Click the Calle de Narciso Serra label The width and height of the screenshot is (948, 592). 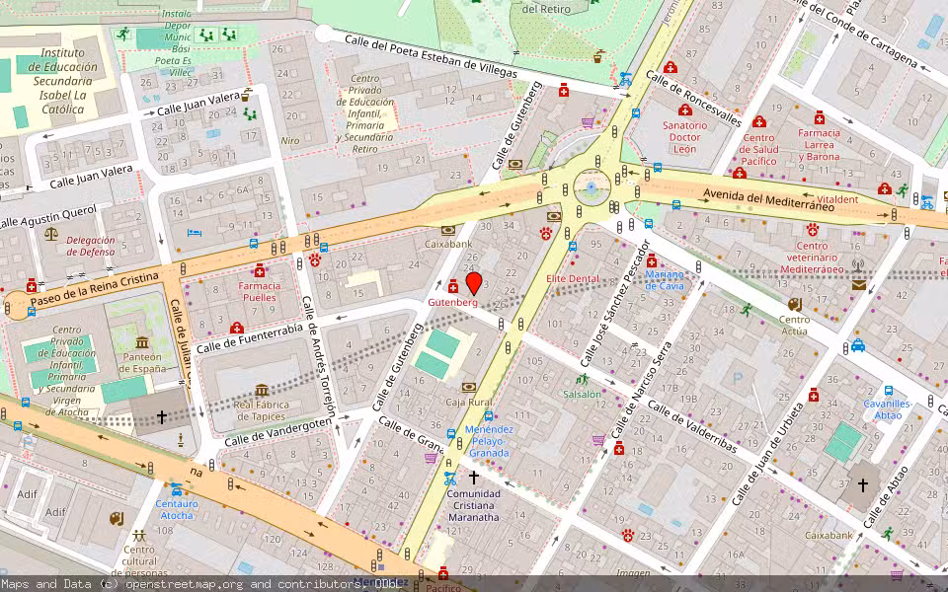point(642,391)
